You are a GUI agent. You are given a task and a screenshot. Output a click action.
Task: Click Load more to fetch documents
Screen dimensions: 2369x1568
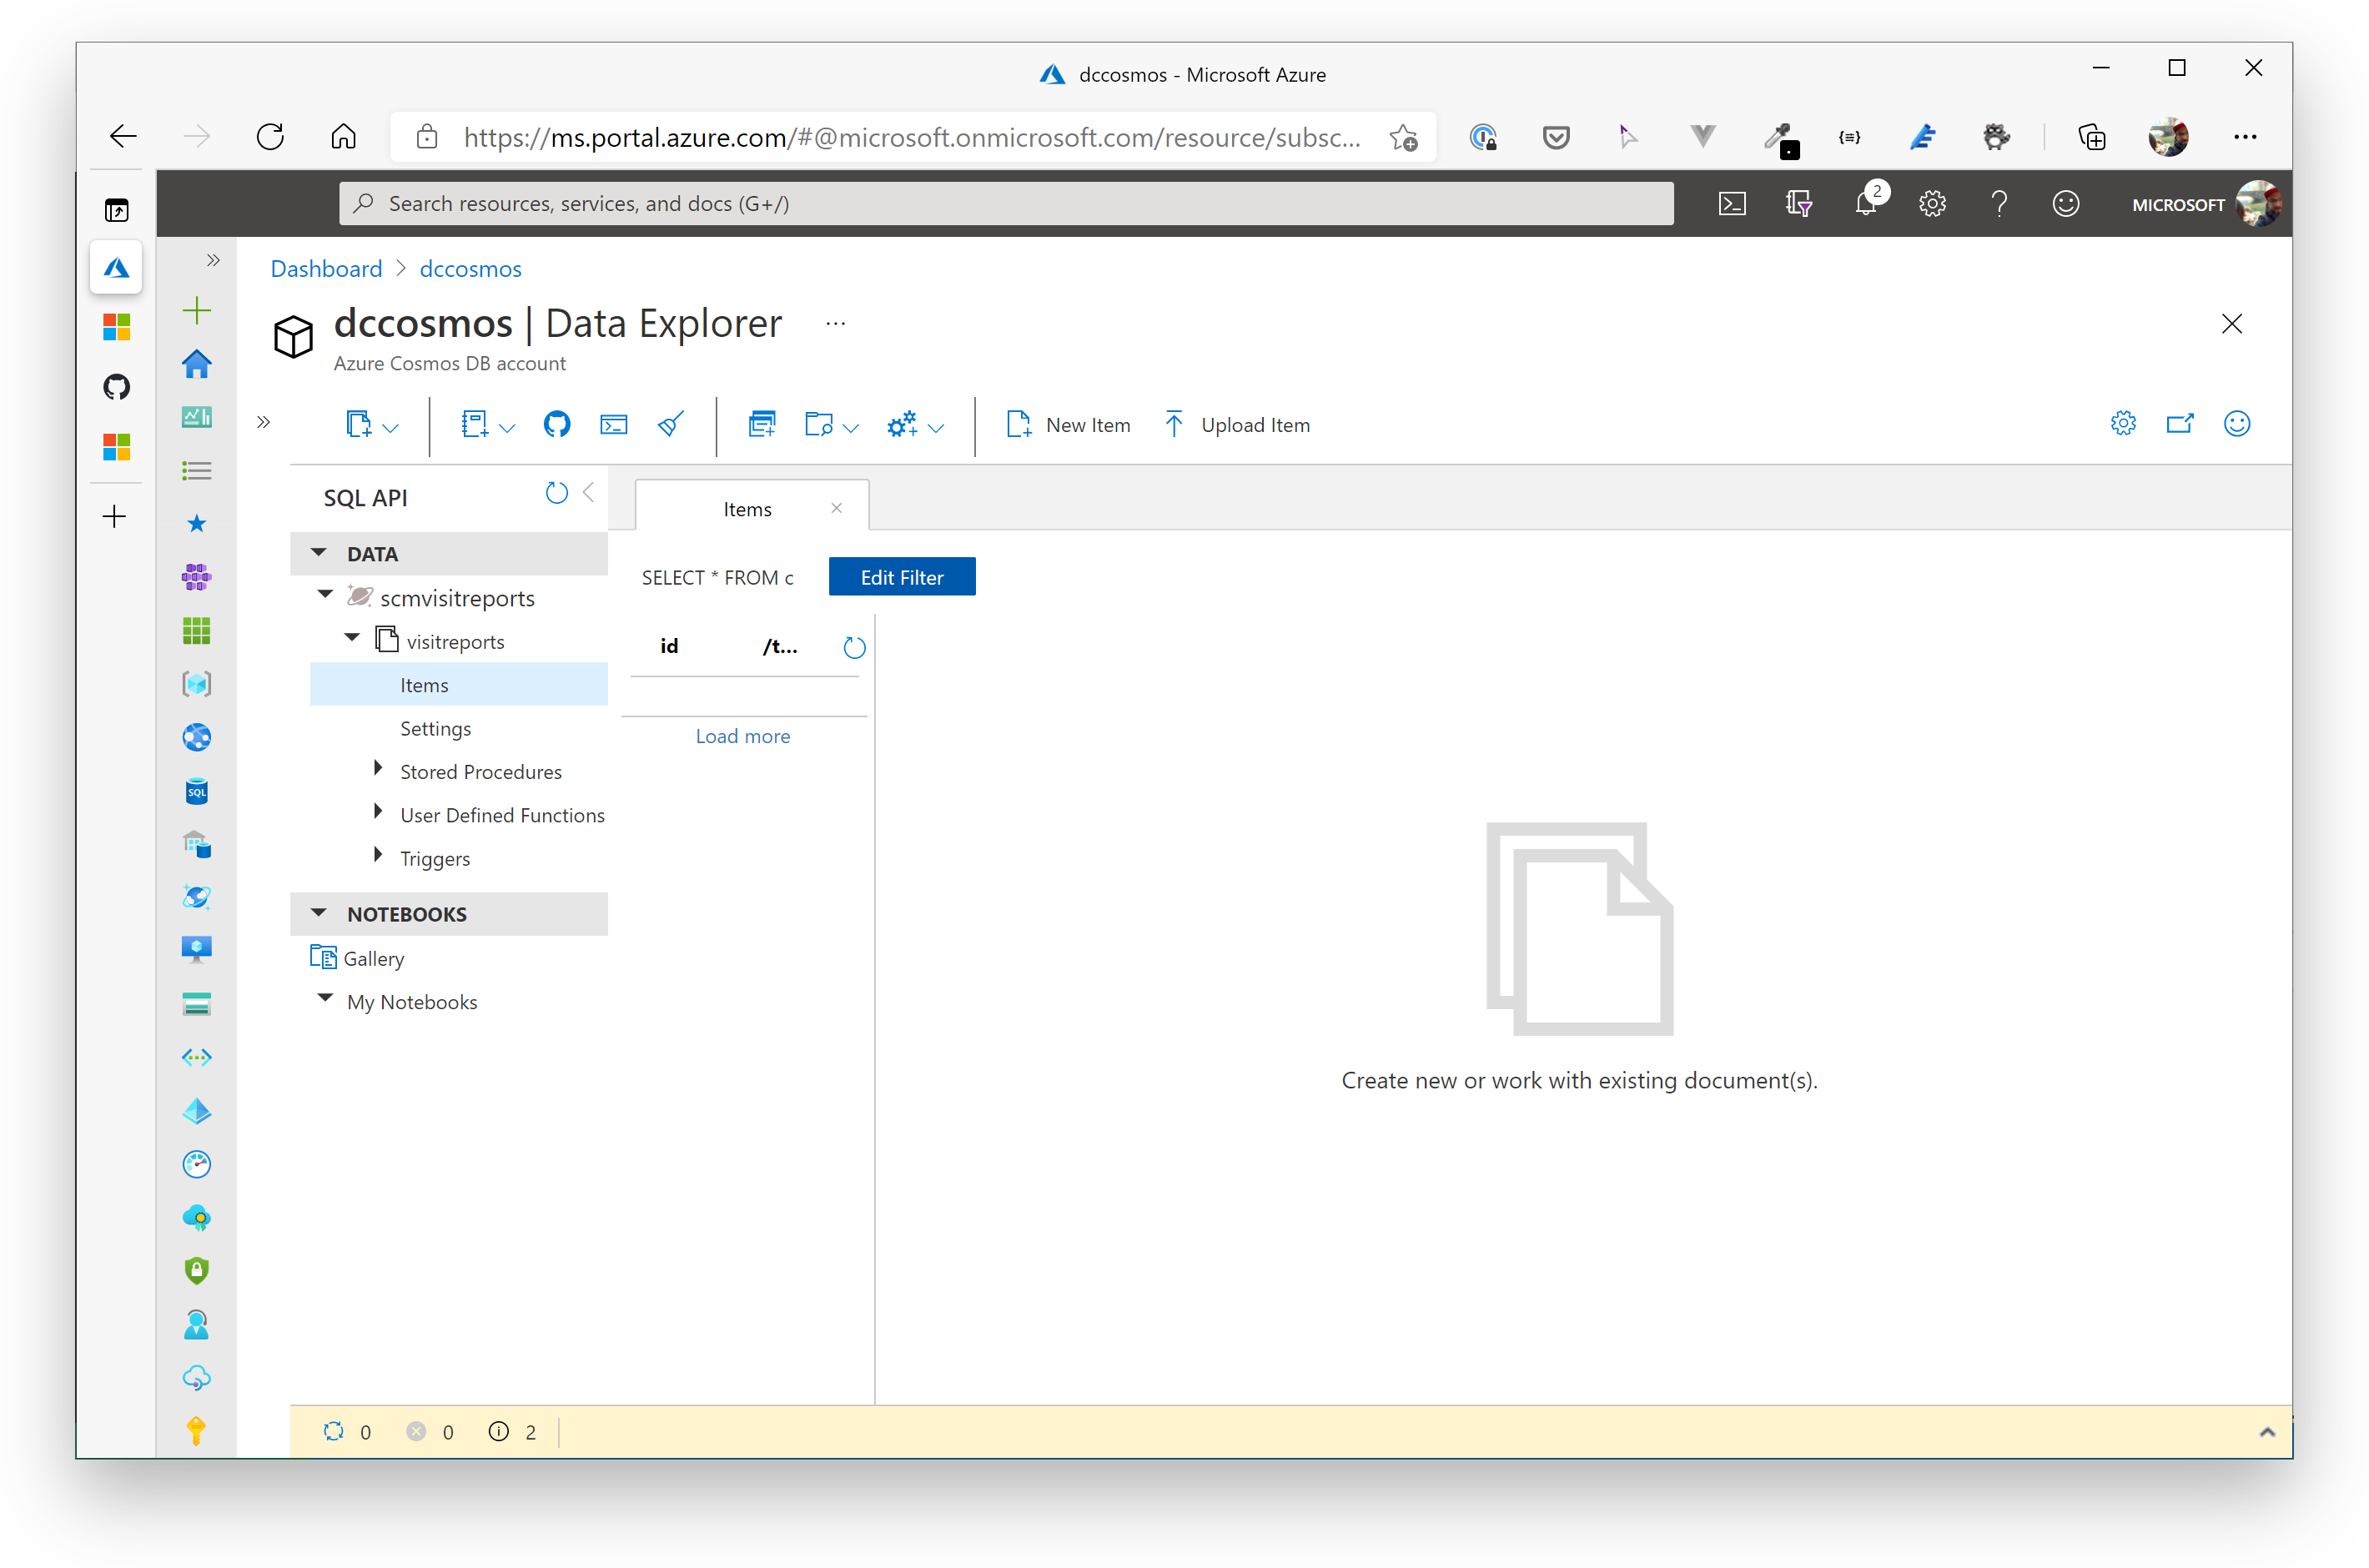point(742,736)
